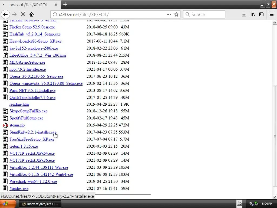Click the icon beside MEGAsyncSetup.exe

[5, 62]
